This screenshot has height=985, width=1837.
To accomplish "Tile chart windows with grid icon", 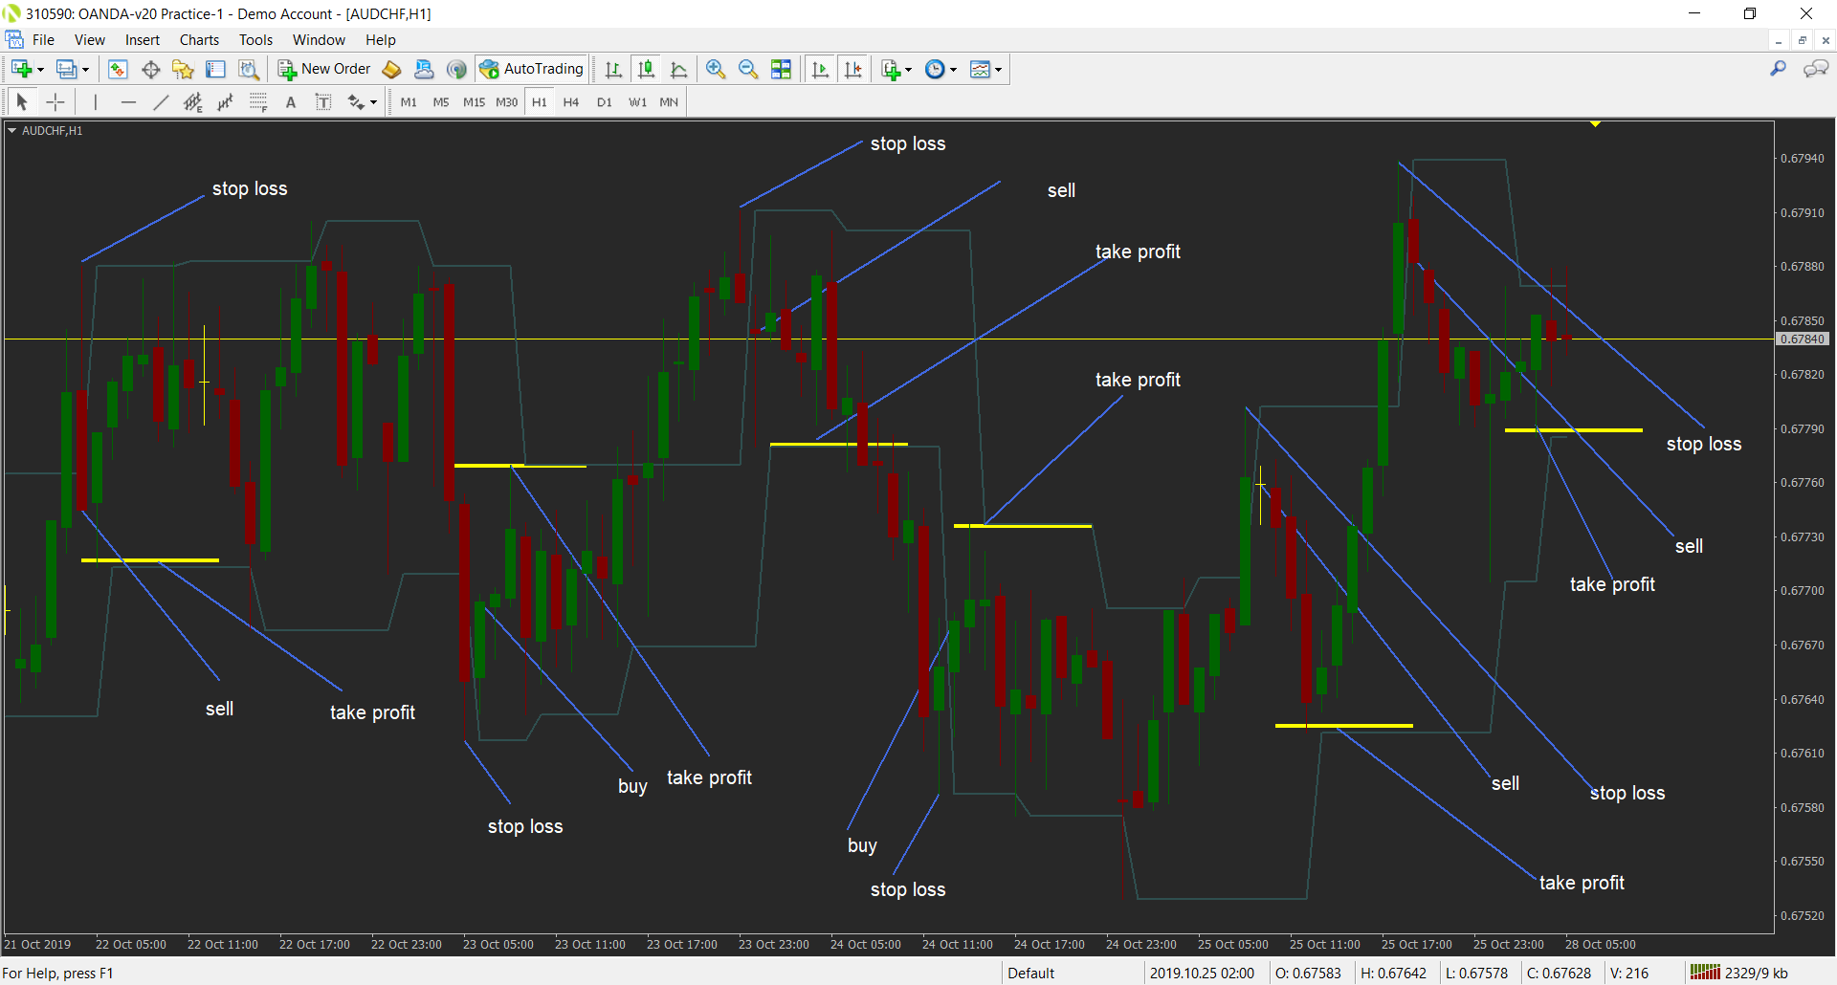I will tap(781, 69).
